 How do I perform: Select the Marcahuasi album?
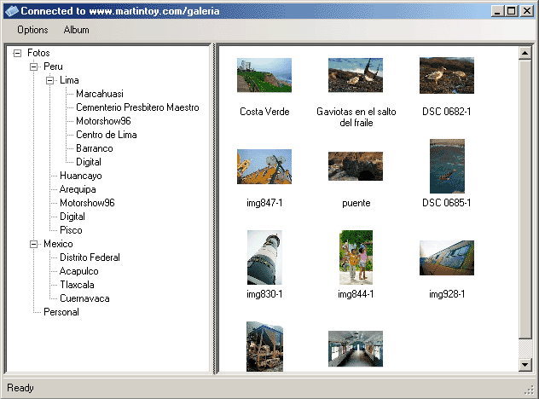click(x=100, y=94)
